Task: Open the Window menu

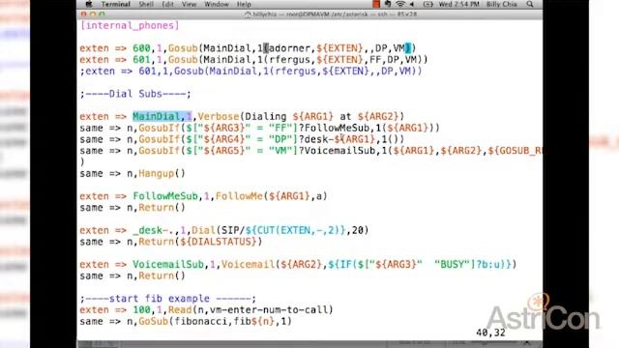Action: pos(217,4)
